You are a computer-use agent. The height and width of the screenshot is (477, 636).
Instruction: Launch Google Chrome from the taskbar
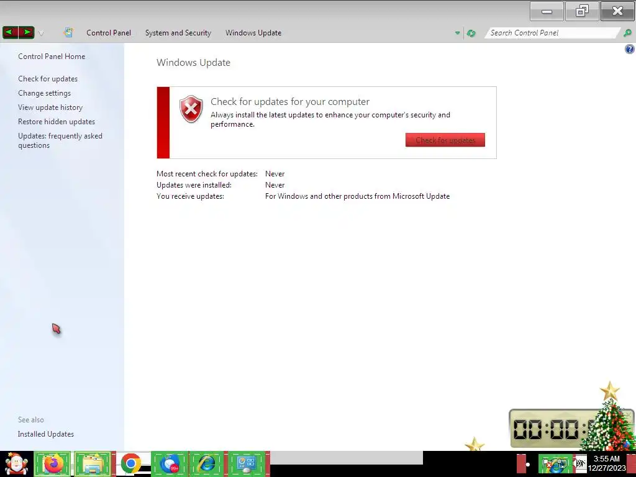130,463
